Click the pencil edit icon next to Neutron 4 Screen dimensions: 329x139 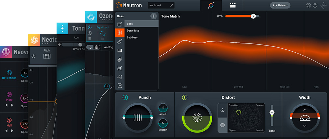pyautogui.click(x=171, y=6)
